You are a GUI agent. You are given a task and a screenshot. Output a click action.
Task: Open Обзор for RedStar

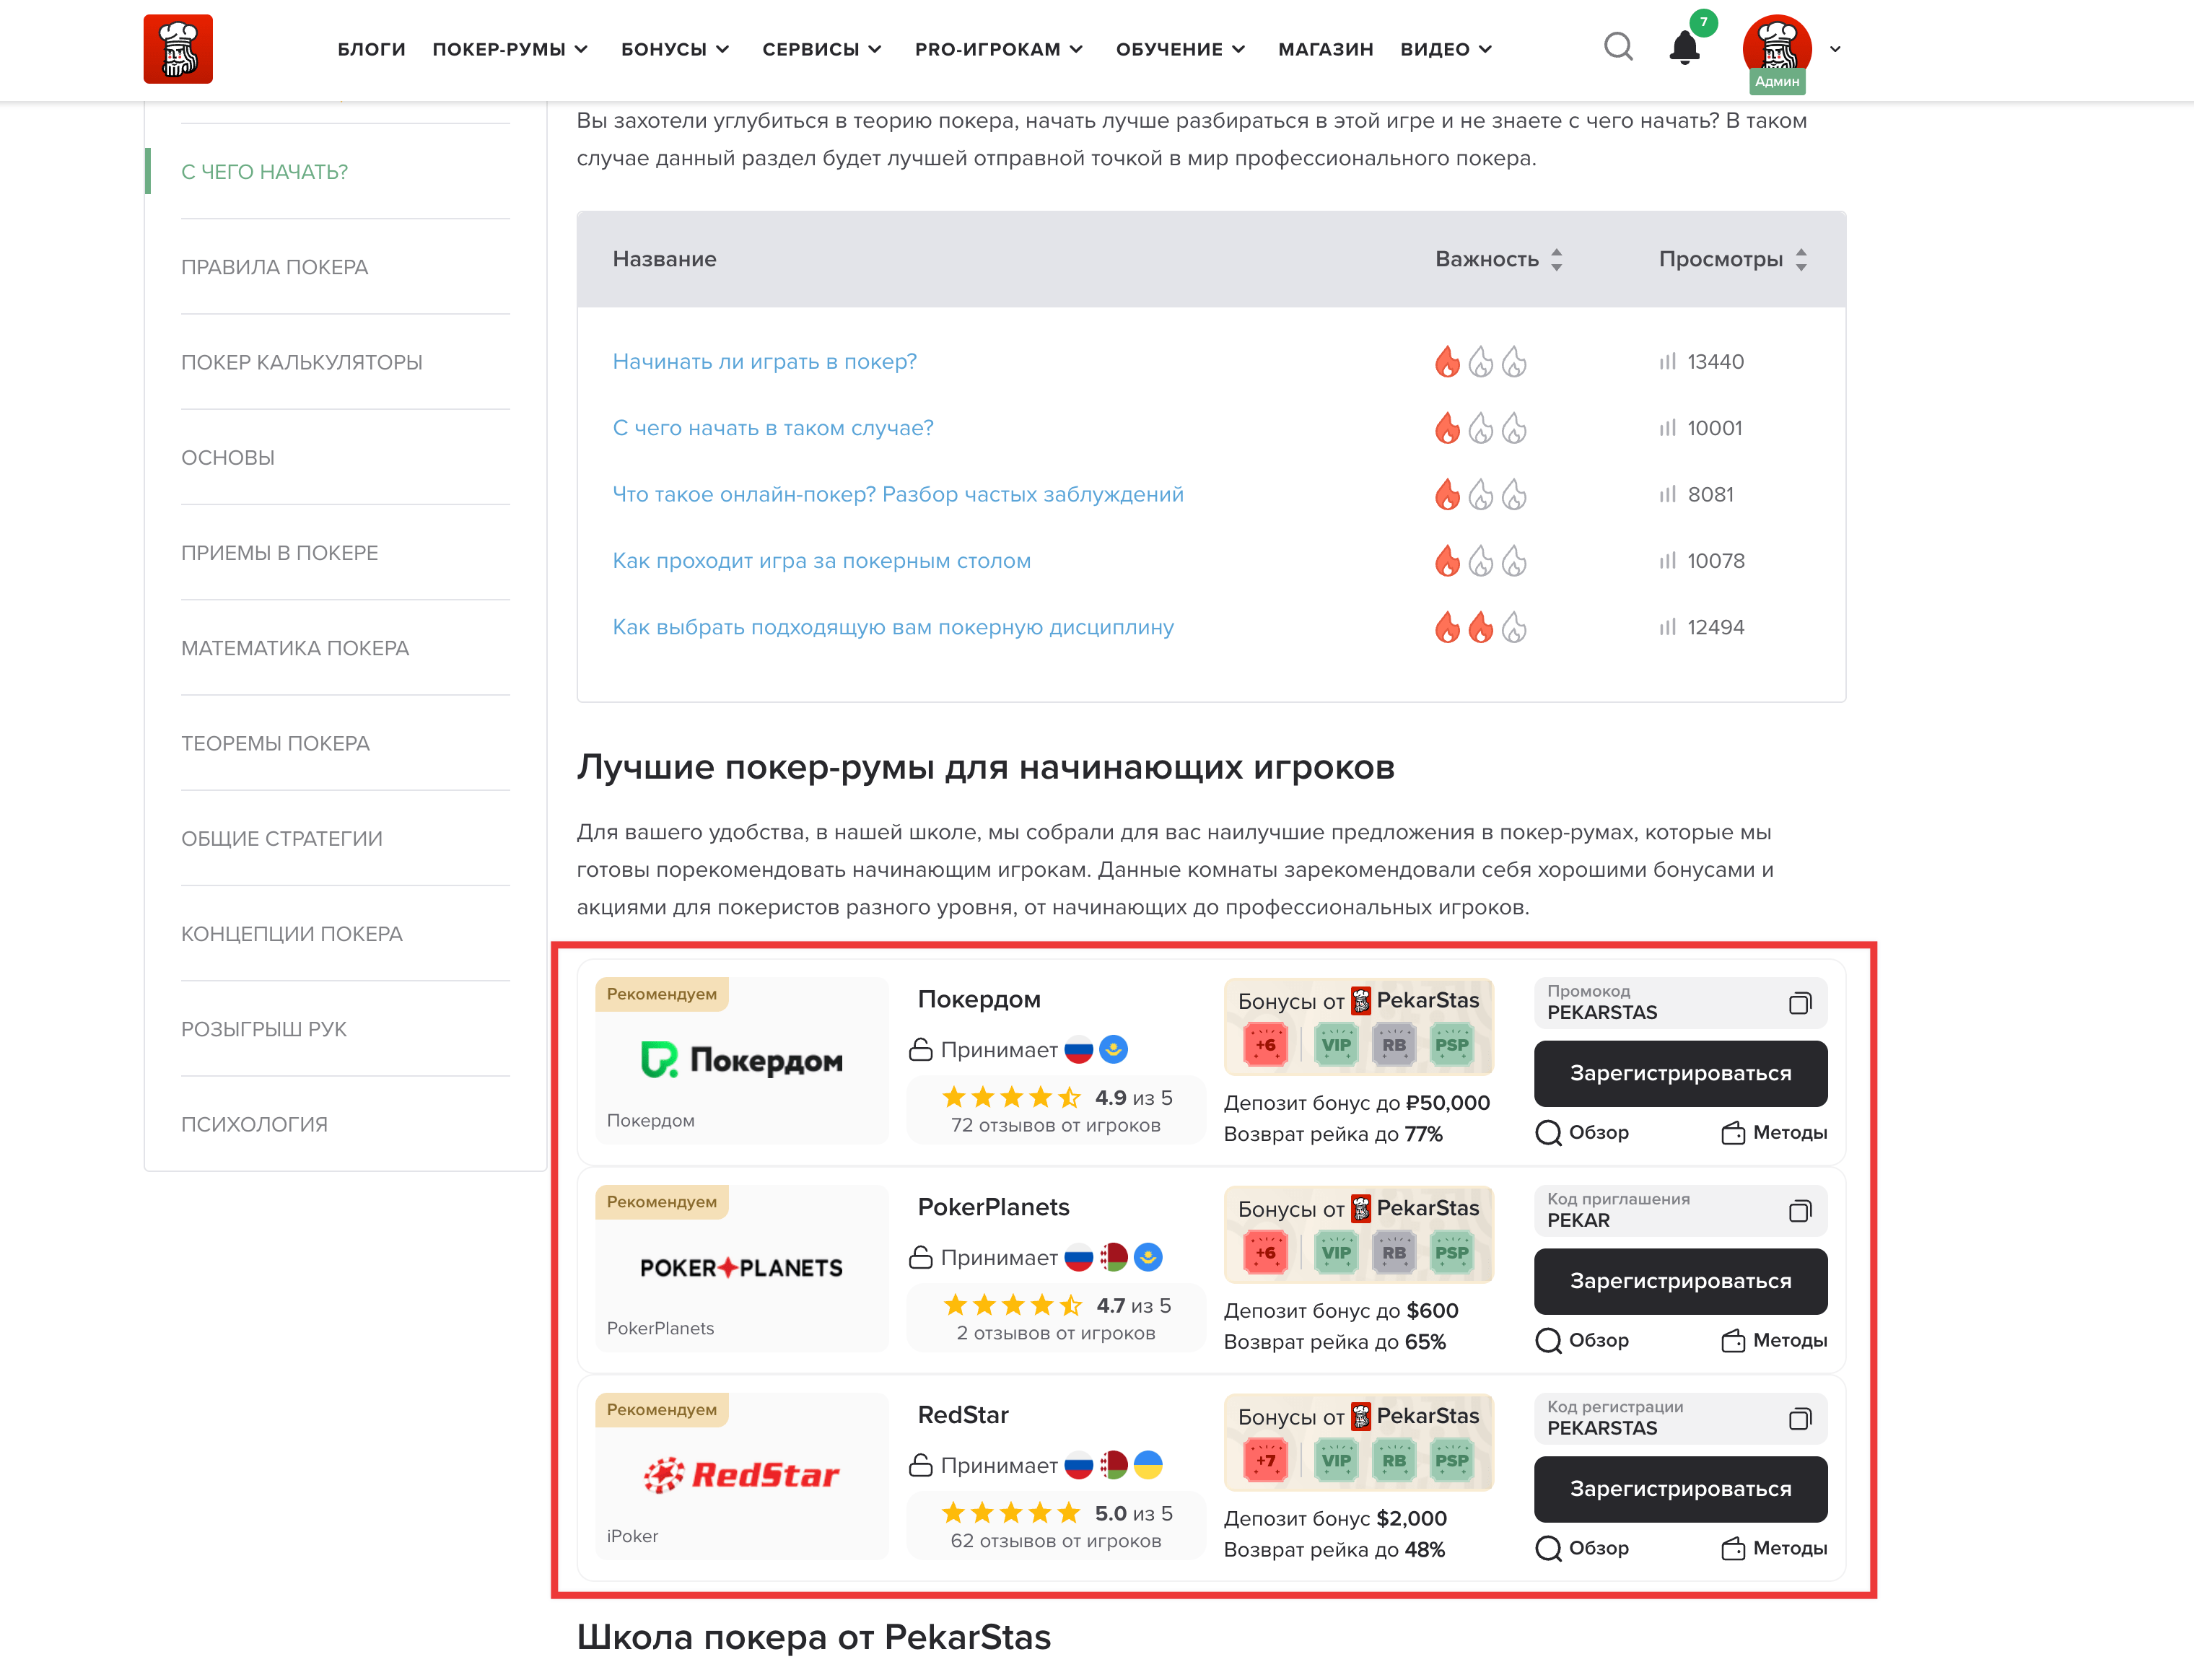[1582, 1548]
